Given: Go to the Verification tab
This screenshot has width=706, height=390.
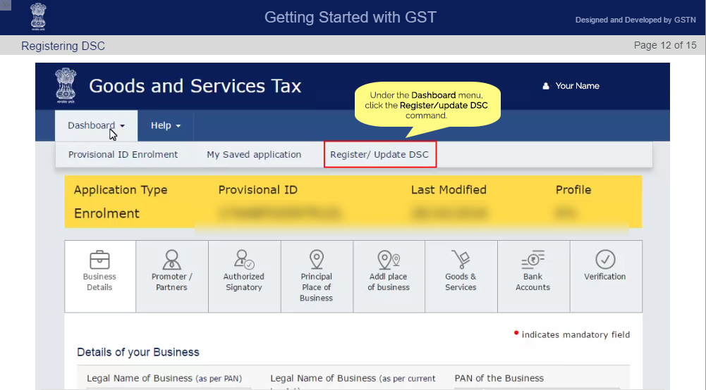Looking at the screenshot, I should click(x=606, y=277).
